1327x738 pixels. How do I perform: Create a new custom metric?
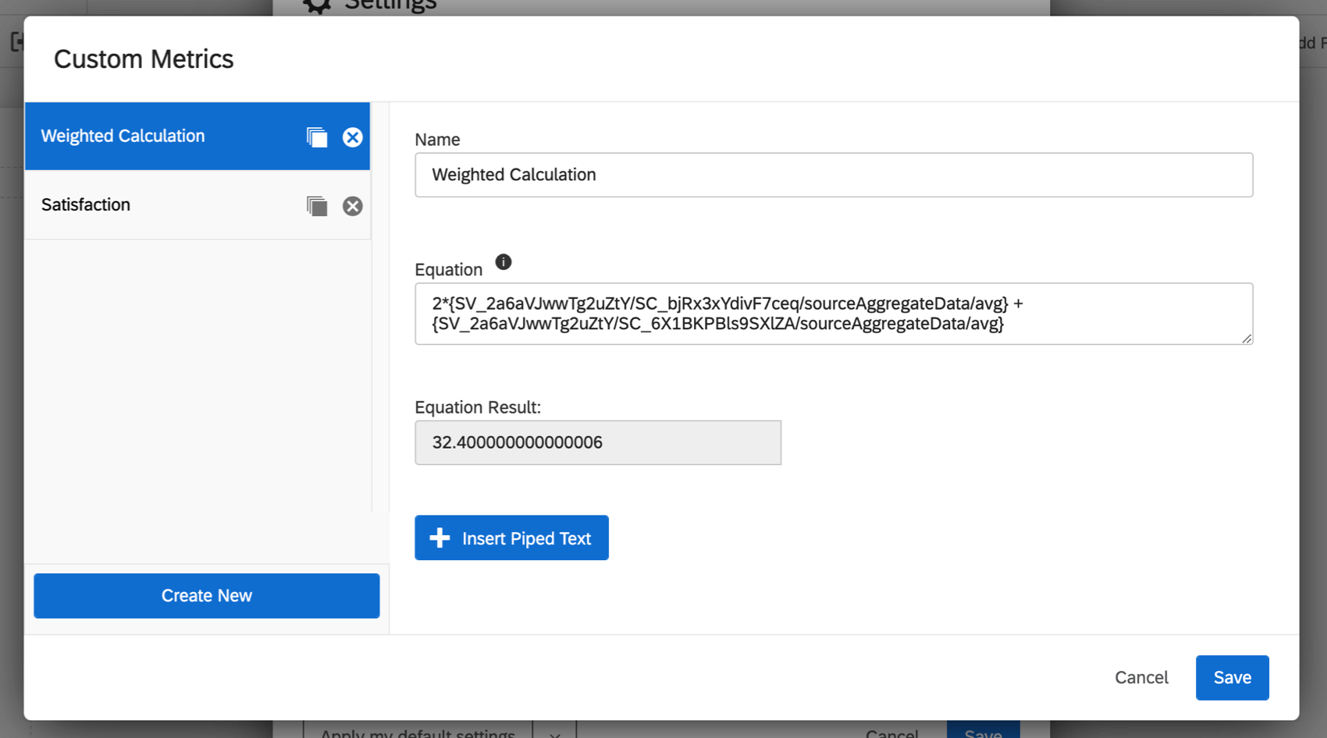click(206, 595)
